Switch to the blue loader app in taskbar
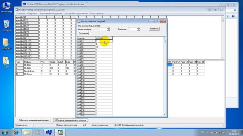The image size is (243, 136). coord(49,133)
